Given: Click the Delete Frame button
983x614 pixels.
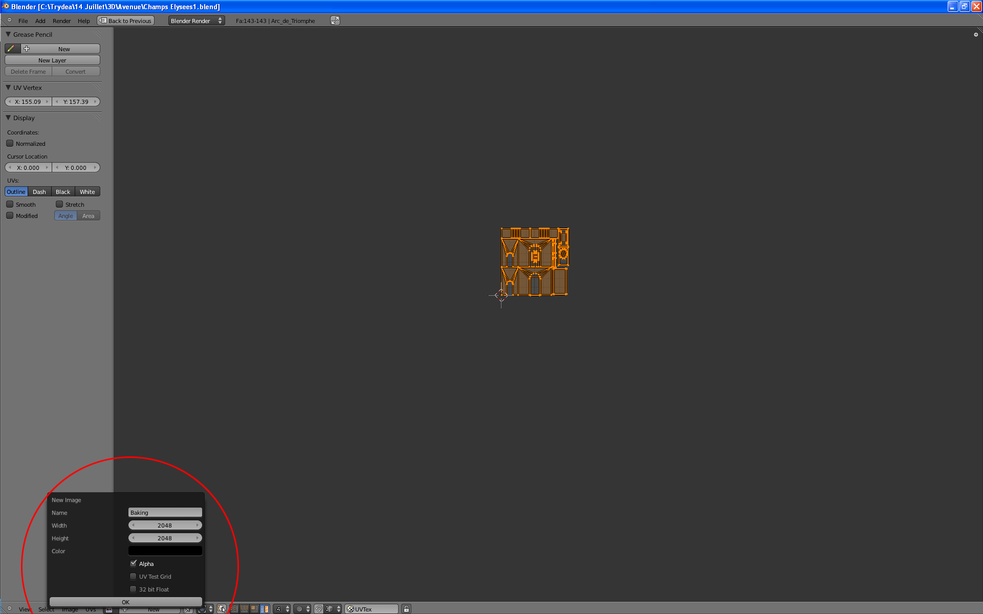Looking at the screenshot, I should point(28,72).
